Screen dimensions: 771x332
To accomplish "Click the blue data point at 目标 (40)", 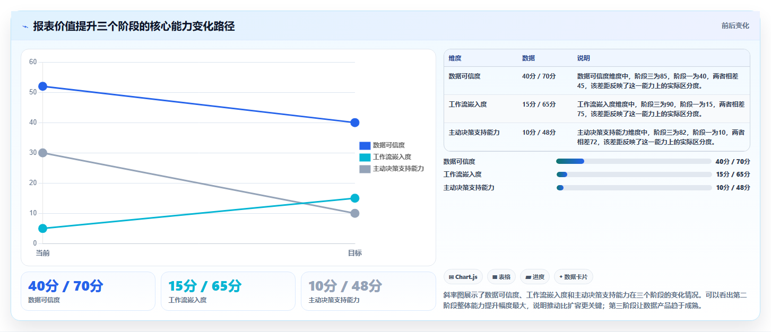I will [355, 123].
